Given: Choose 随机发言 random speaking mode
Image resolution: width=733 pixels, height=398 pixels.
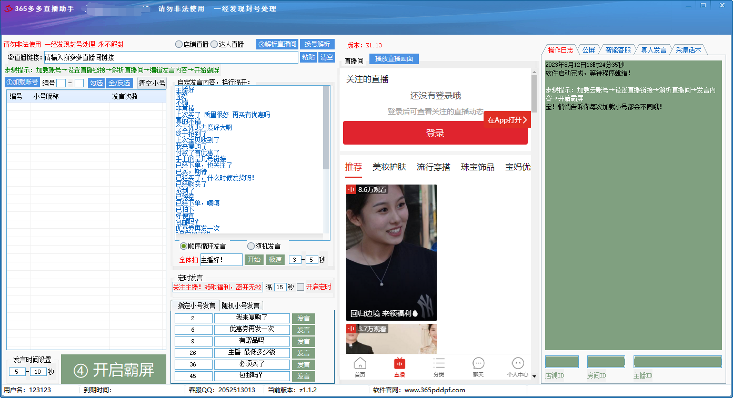Looking at the screenshot, I should point(251,246).
